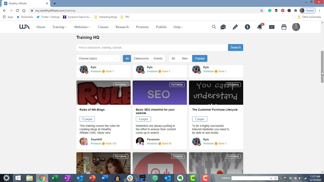
Task: Open the Publish menu item
Action: point(161,27)
